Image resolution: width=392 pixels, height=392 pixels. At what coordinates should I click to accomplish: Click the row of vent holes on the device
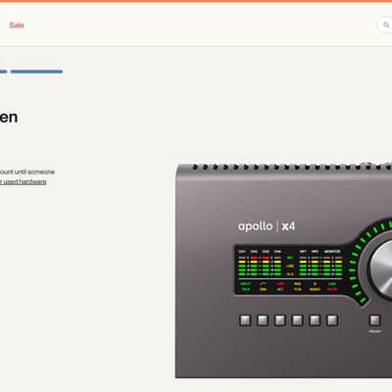(x=292, y=167)
